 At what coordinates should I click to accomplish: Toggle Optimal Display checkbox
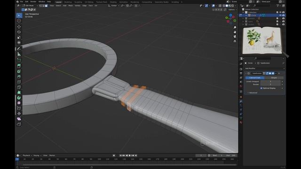coord(261,88)
